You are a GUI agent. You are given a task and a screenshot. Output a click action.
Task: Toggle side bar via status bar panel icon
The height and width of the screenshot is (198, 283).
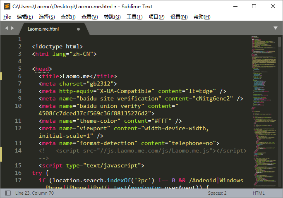point(8,193)
